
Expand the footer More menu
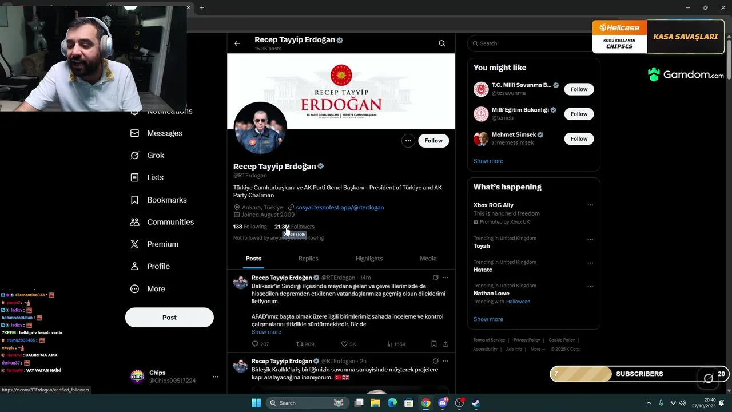point(537,349)
